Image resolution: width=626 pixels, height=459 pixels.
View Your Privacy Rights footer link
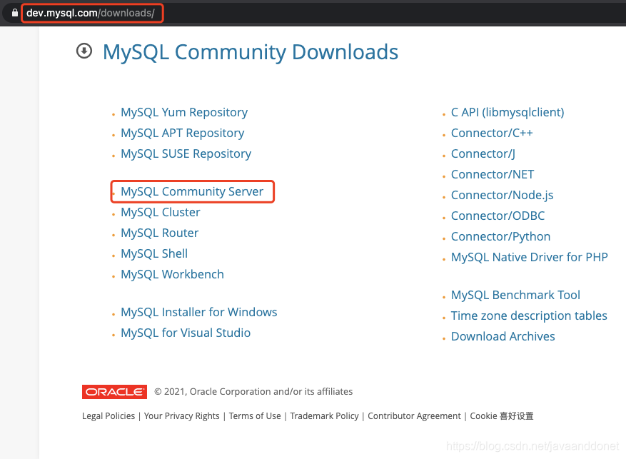tap(181, 416)
